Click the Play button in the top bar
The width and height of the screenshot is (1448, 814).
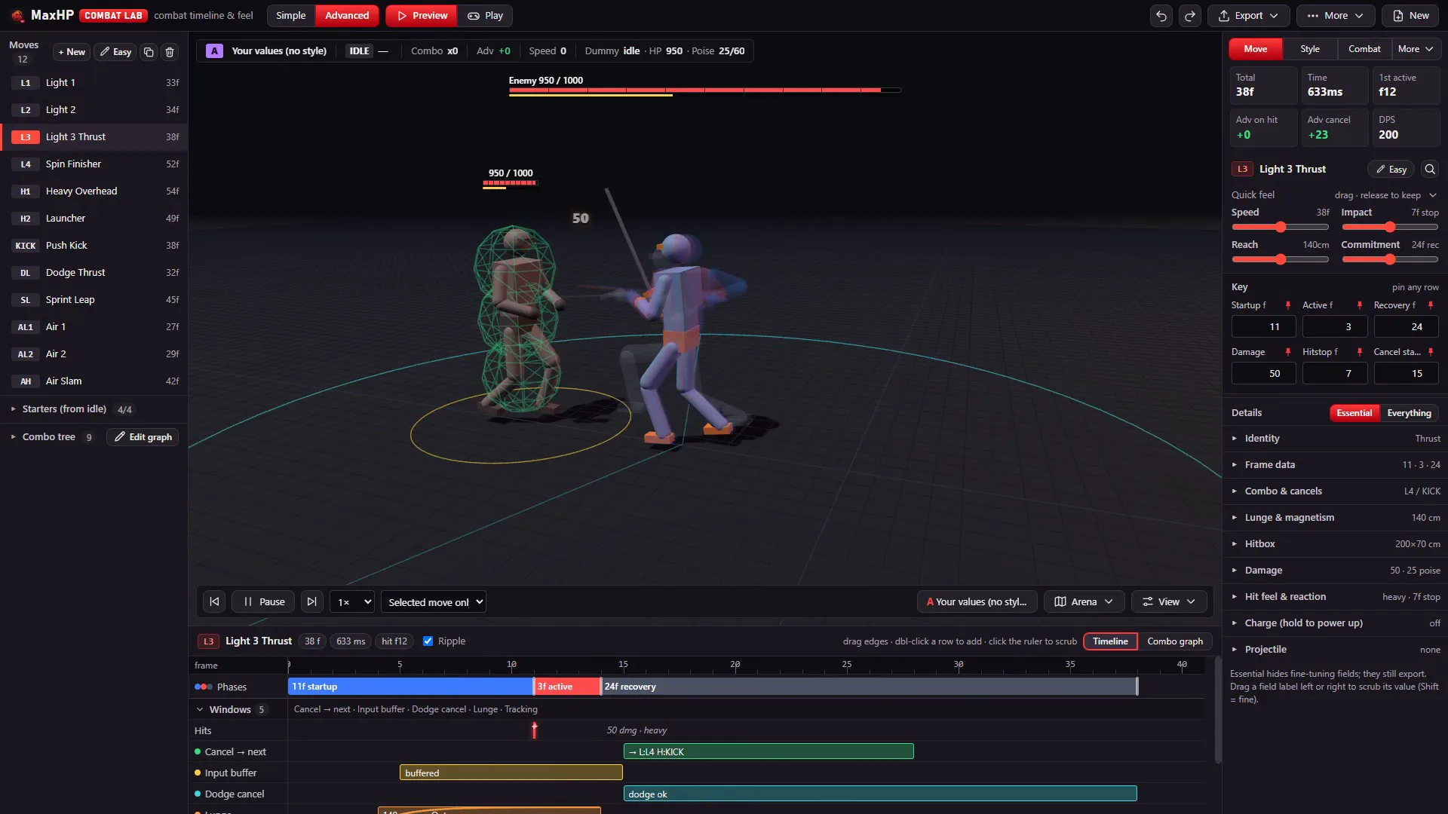coord(485,15)
